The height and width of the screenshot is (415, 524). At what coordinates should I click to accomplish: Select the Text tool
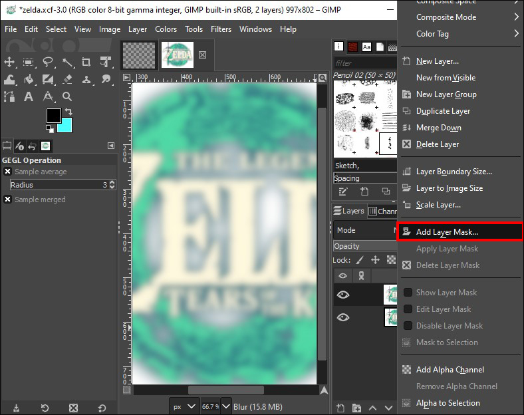pyautogui.click(x=29, y=96)
